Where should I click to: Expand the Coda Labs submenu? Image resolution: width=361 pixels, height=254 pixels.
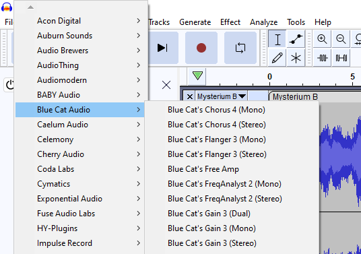80,169
